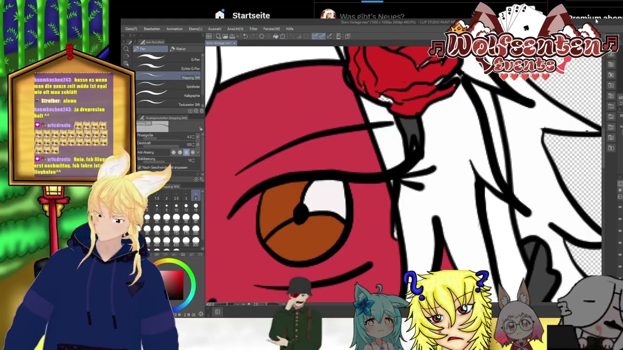Expand the Anti-Aliasing dropdown arrow
Viewport: 623px width, 350px height.
point(198,153)
